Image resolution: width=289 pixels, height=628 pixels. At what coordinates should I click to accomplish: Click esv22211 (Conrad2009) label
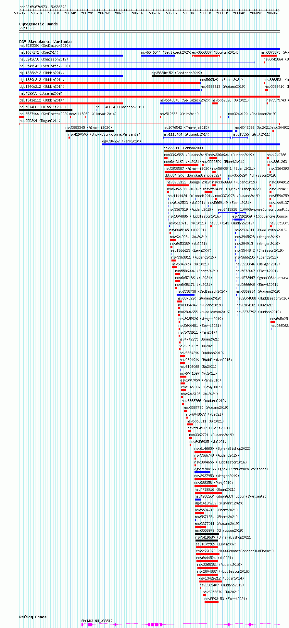(x=184, y=148)
